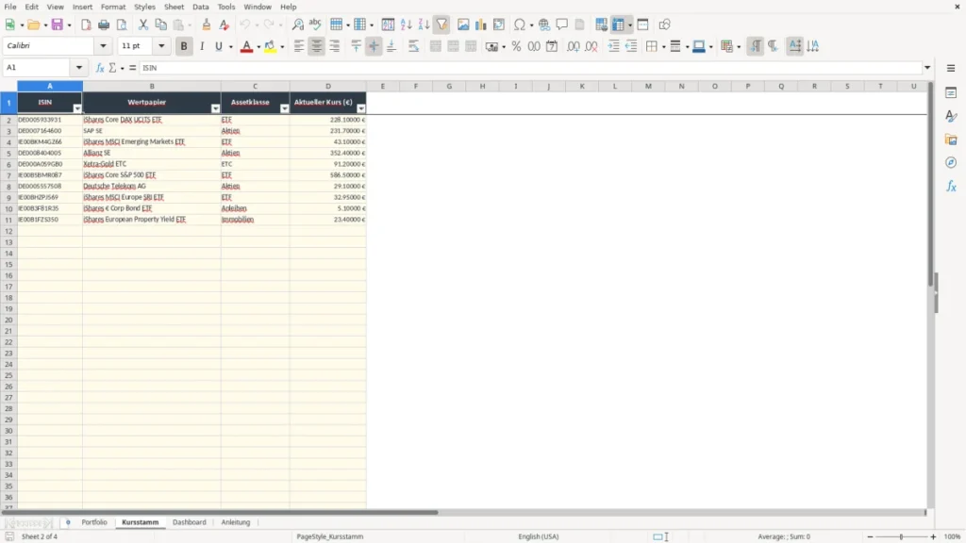Toggle Center Vertically alignment
Image resolution: width=966 pixels, height=543 pixels.
point(374,46)
